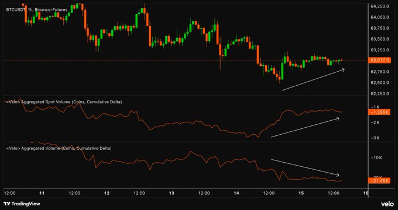398x210 pixels.
Task: Open the TradingView logo link
Action: (22, 204)
